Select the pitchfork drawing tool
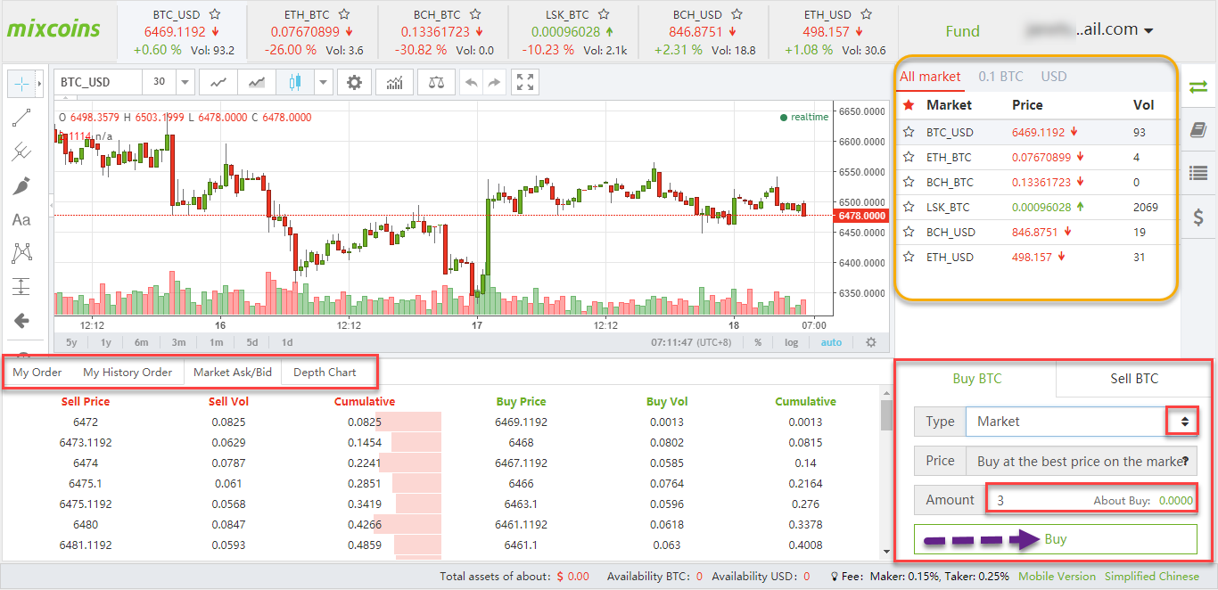Screen dimensions: 1218x590 pyautogui.click(x=21, y=152)
